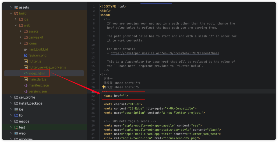Place cursor on the base href line 22
This screenshot has width=278, height=142.
point(116,96)
